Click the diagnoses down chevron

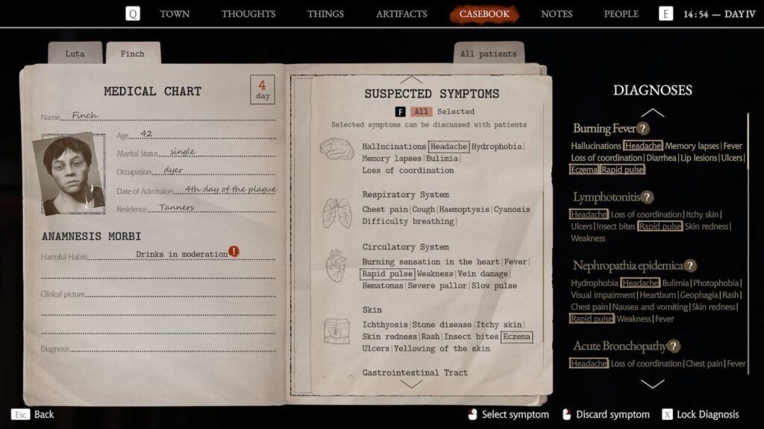coord(652,384)
